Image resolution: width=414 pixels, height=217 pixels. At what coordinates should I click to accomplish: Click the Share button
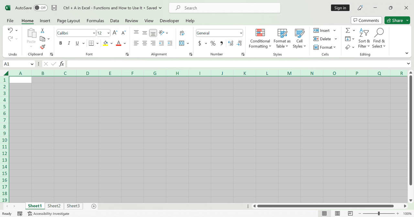pos(395,20)
